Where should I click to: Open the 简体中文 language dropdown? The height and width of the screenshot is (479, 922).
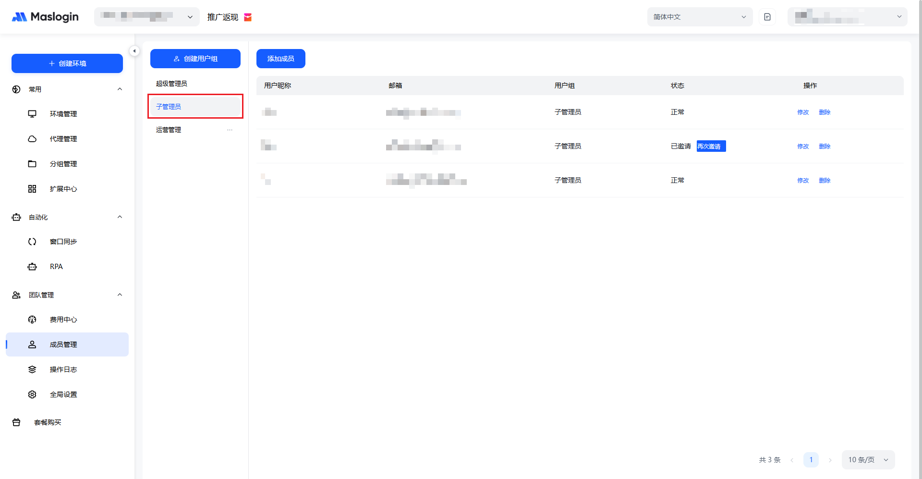pos(699,17)
